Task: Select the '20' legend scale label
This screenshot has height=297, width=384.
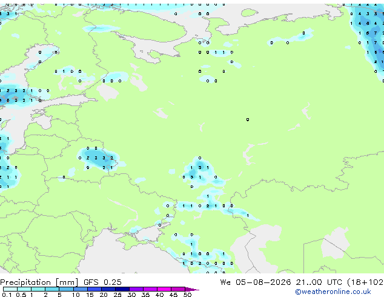Action: tap(104, 295)
